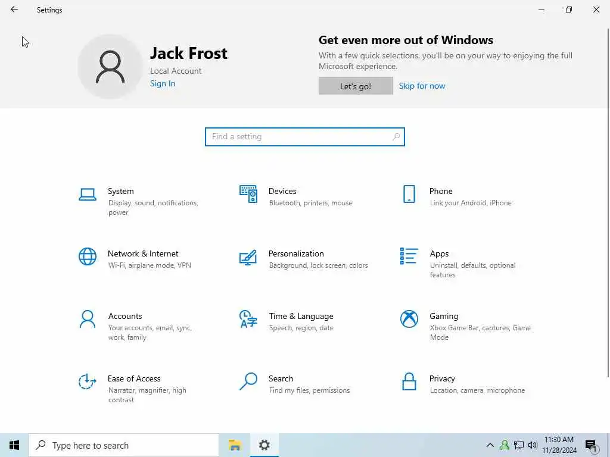
Task: Click 'Find my files, permissions' description
Action: [309, 390]
